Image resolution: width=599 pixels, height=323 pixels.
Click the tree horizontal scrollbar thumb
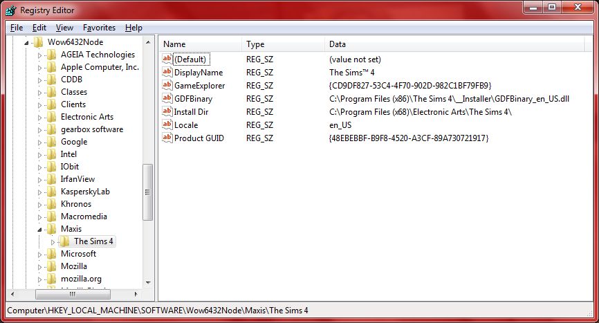73,294
